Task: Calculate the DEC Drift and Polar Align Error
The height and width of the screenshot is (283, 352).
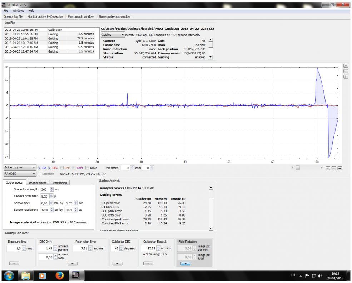Action: (x=72, y=263)
